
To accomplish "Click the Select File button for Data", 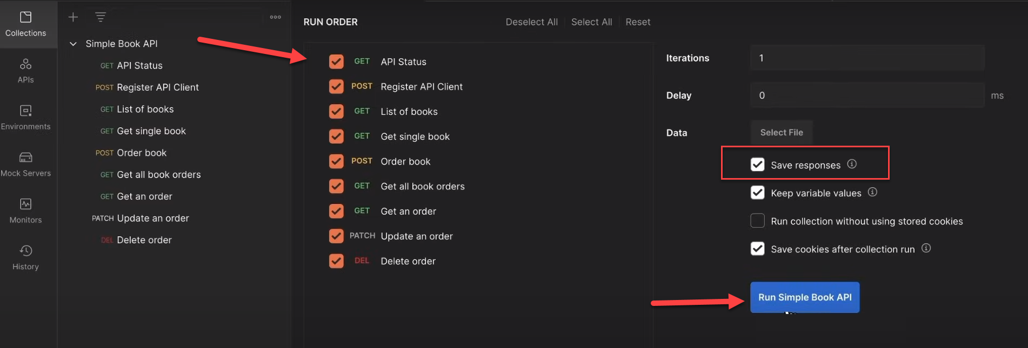I will (x=782, y=132).
